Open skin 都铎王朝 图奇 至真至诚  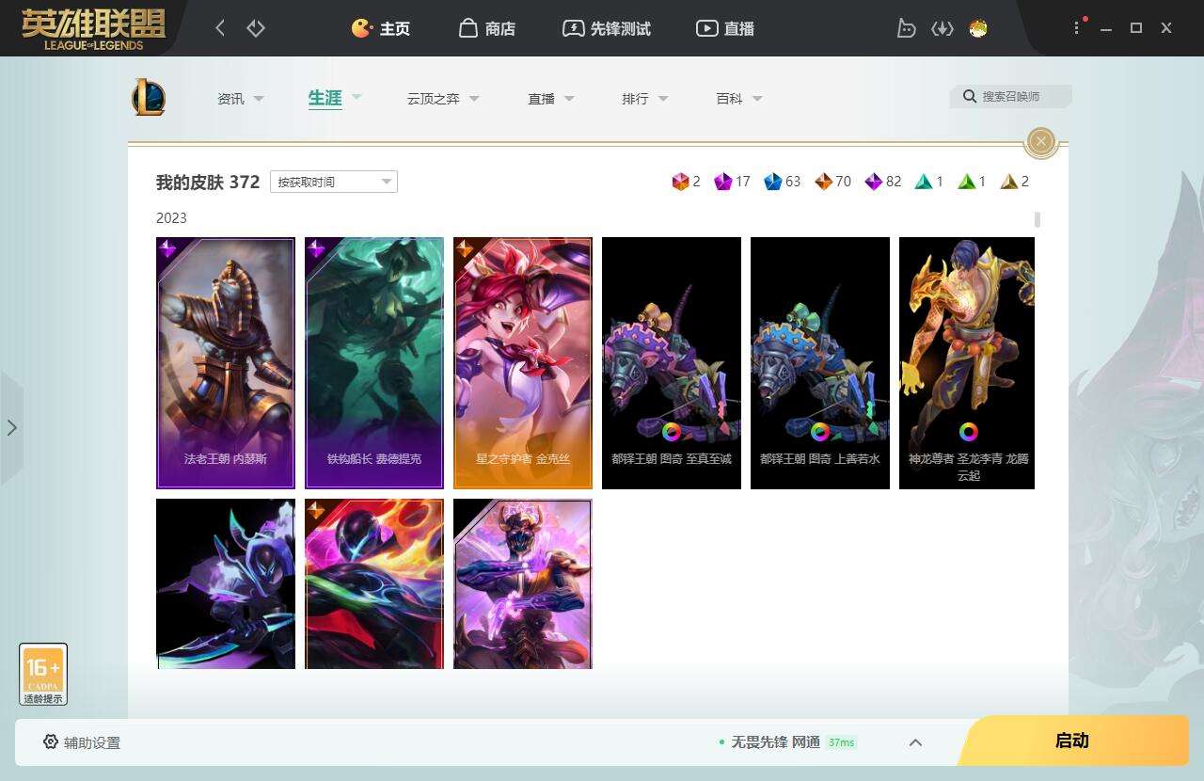(672, 363)
